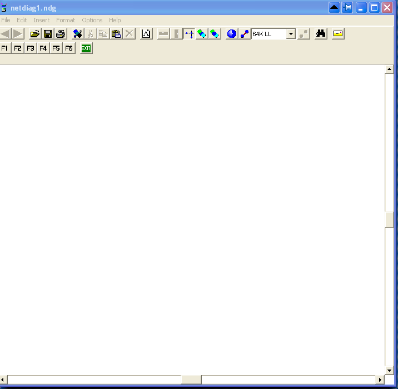Open the Edit menu

point(22,20)
